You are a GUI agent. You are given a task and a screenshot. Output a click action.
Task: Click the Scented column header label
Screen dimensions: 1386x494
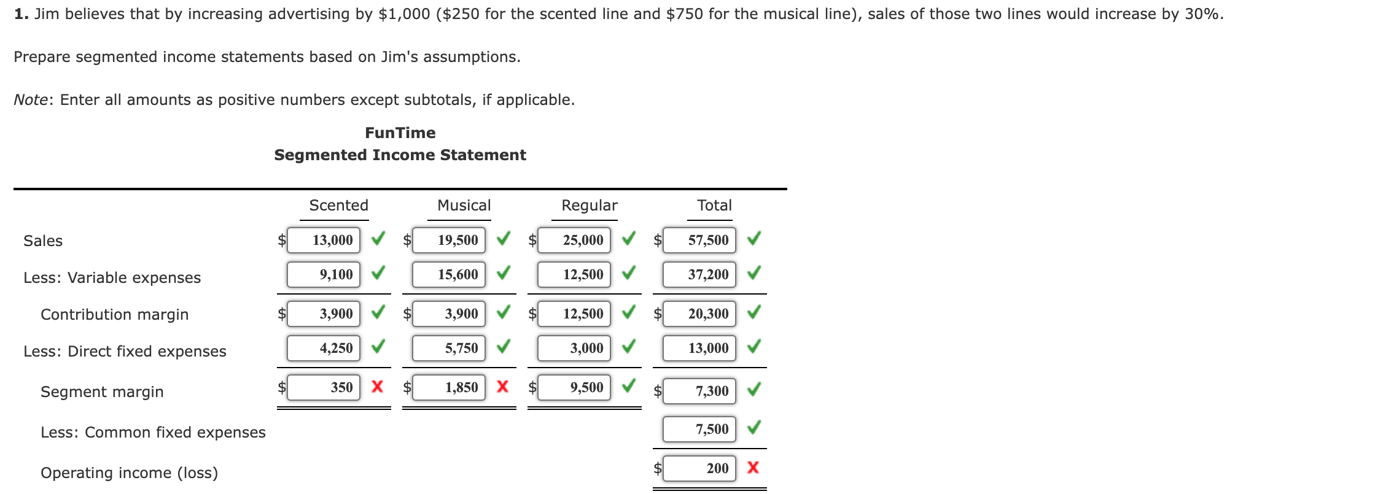click(337, 205)
